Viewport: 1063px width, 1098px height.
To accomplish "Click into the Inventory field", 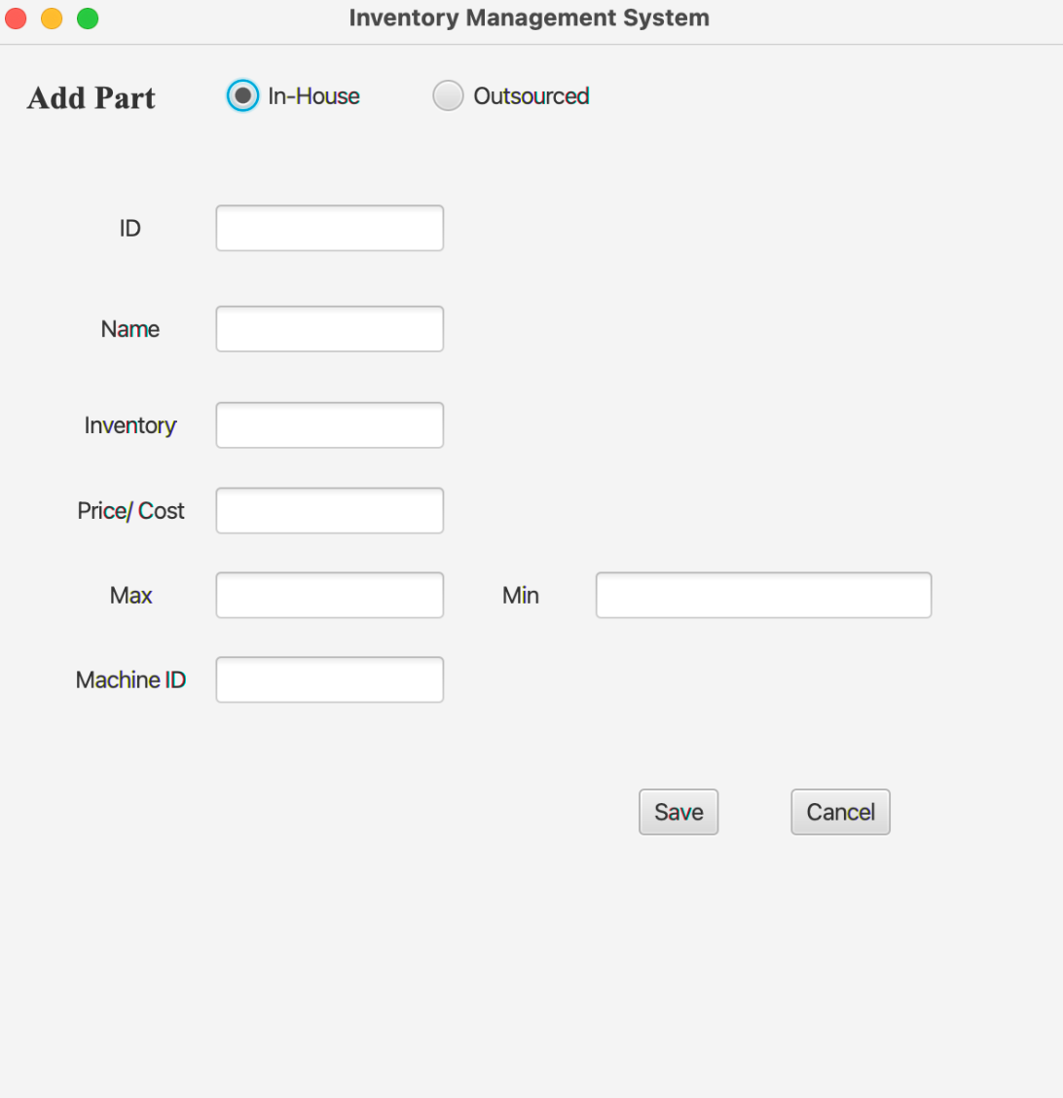I will pos(330,425).
